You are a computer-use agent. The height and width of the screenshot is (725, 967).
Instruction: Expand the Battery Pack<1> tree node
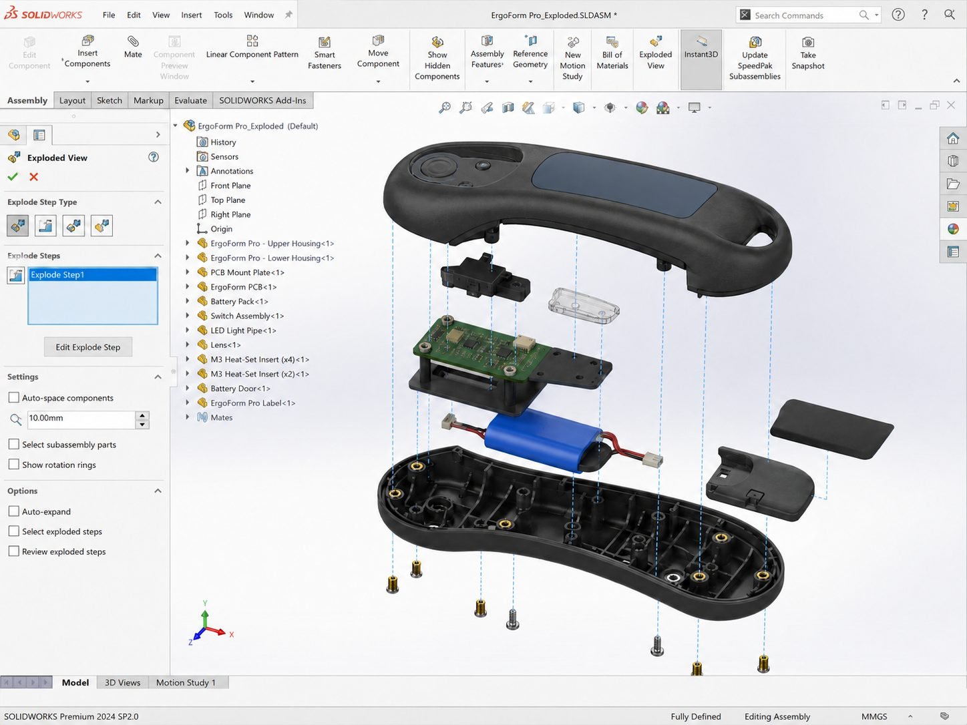[188, 301]
